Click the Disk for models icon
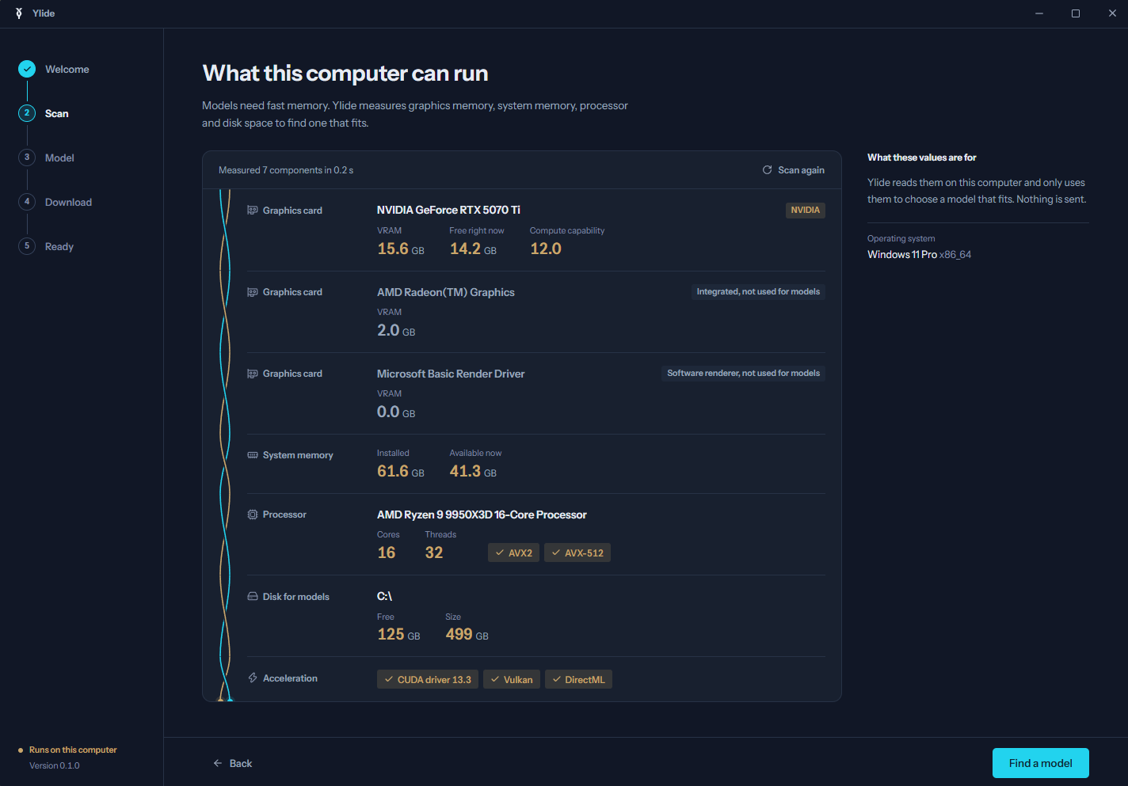This screenshot has width=1128, height=786. (253, 597)
